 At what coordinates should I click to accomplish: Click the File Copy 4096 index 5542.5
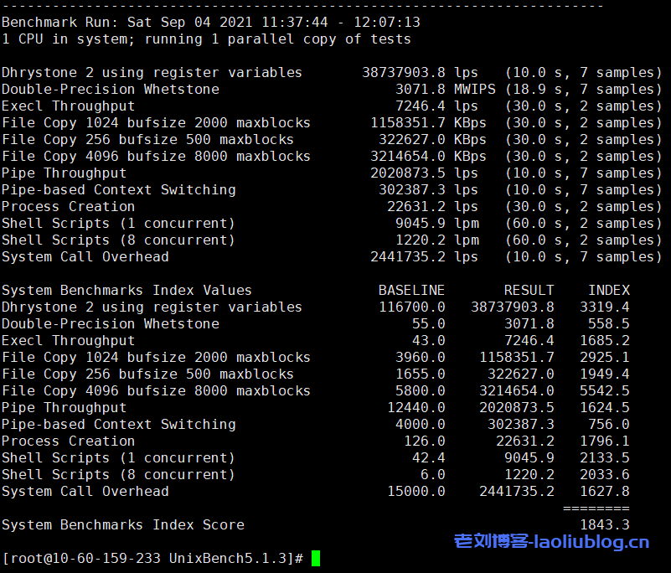tap(604, 390)
